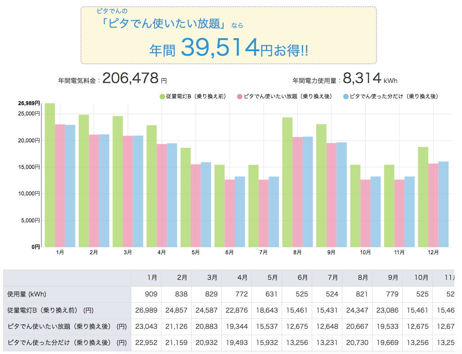The image size is (462, 354).
Task: Click the pink bar for 10月
Action: pyautogui.click(x=365, y=213)
